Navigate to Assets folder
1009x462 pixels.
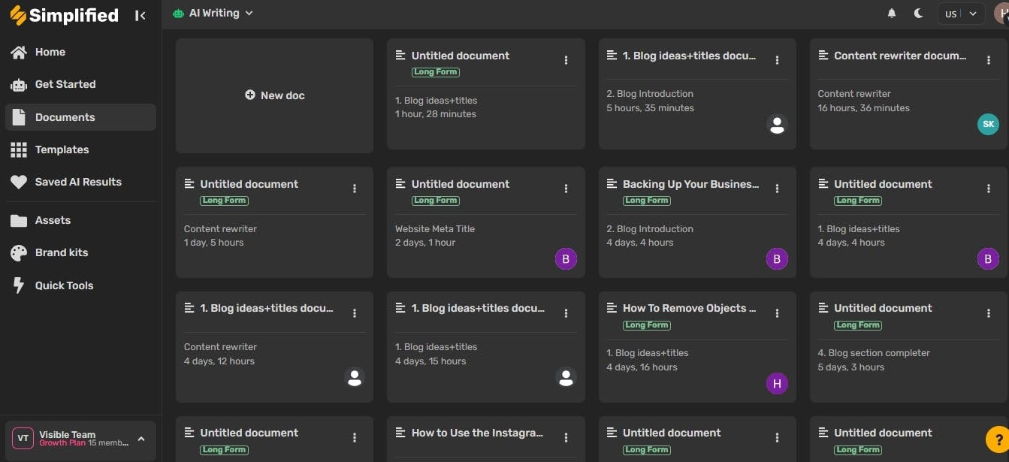coord(53,220)
